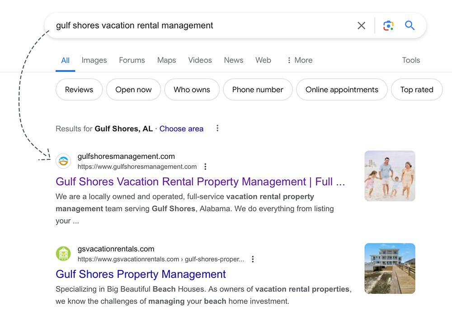Open the Videos tab

(x=200, y=60)
